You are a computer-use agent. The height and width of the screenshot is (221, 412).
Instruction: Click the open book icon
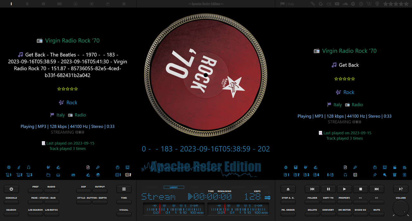(58, 175)
